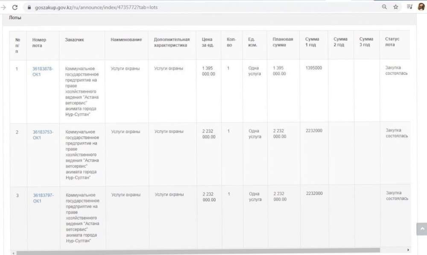Click the left arrow of horizontal scrollbar

13,252
